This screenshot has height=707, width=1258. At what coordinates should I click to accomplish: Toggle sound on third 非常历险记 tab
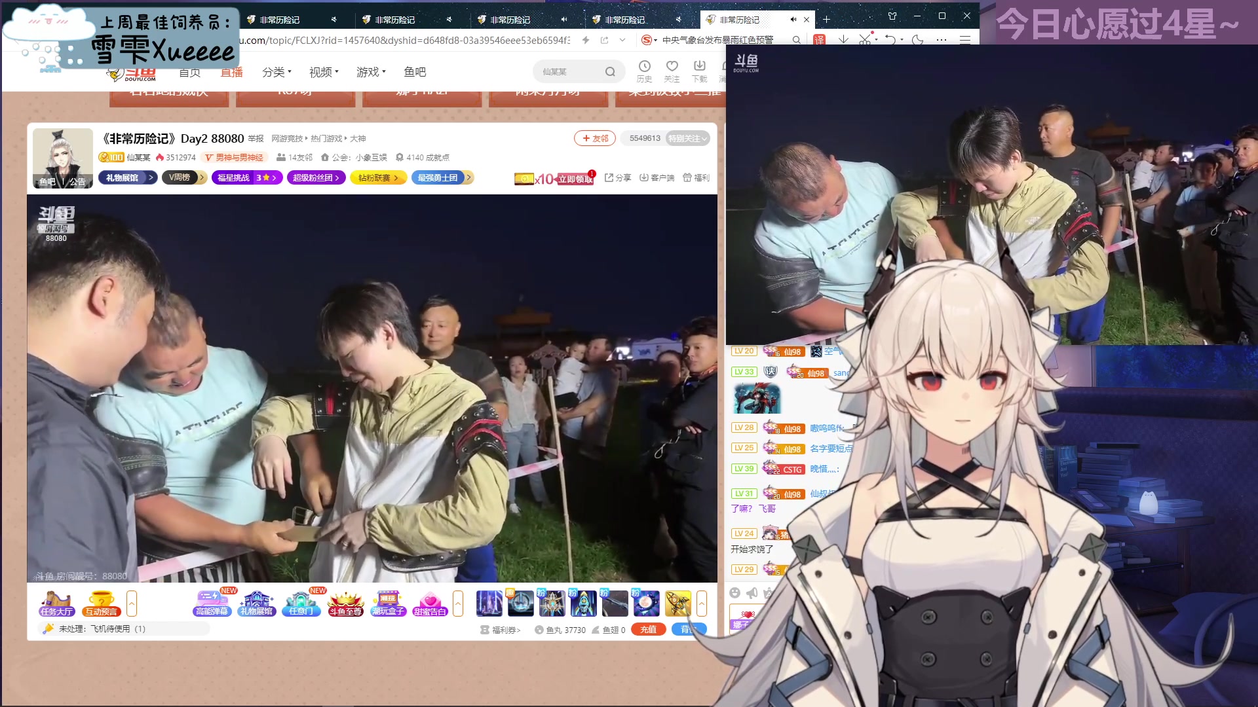tap(564, 20)
